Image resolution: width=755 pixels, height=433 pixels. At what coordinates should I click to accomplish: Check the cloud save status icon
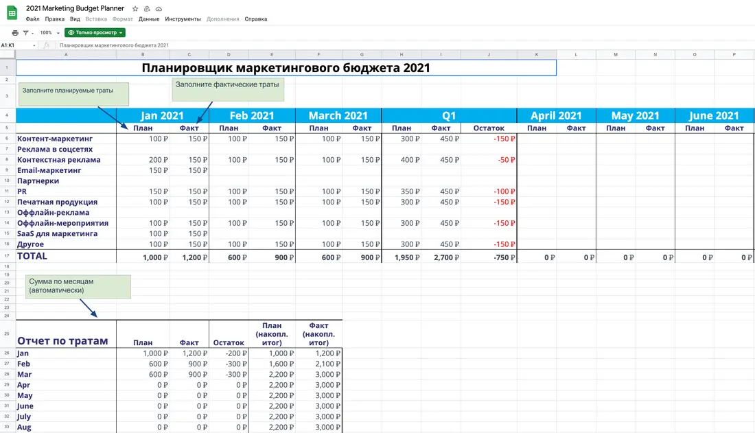(159, 9)
